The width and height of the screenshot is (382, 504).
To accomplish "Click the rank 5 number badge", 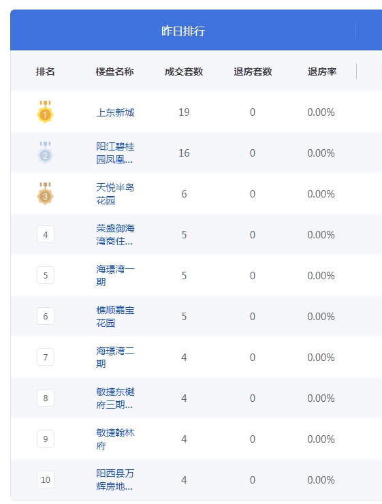I will click(46, 275).
